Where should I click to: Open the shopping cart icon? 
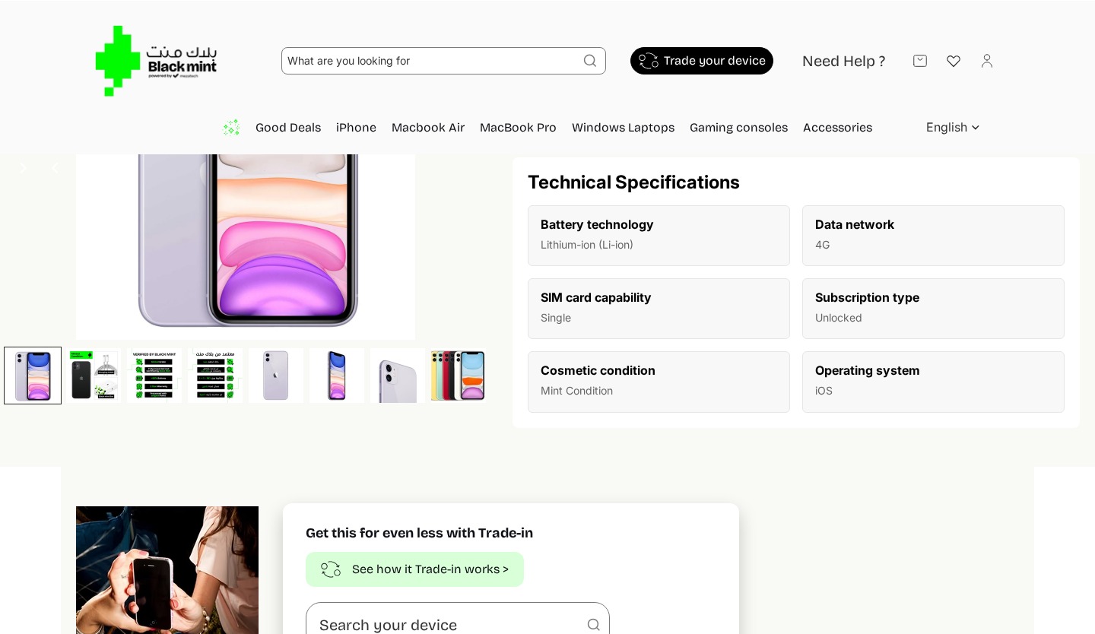click(x=920, y=61)
